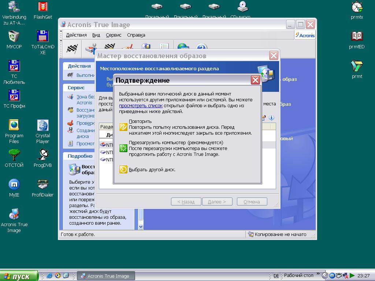Open the Сервис menu
The height and width of the screenshot is (281, 375).
coord(114,35)
